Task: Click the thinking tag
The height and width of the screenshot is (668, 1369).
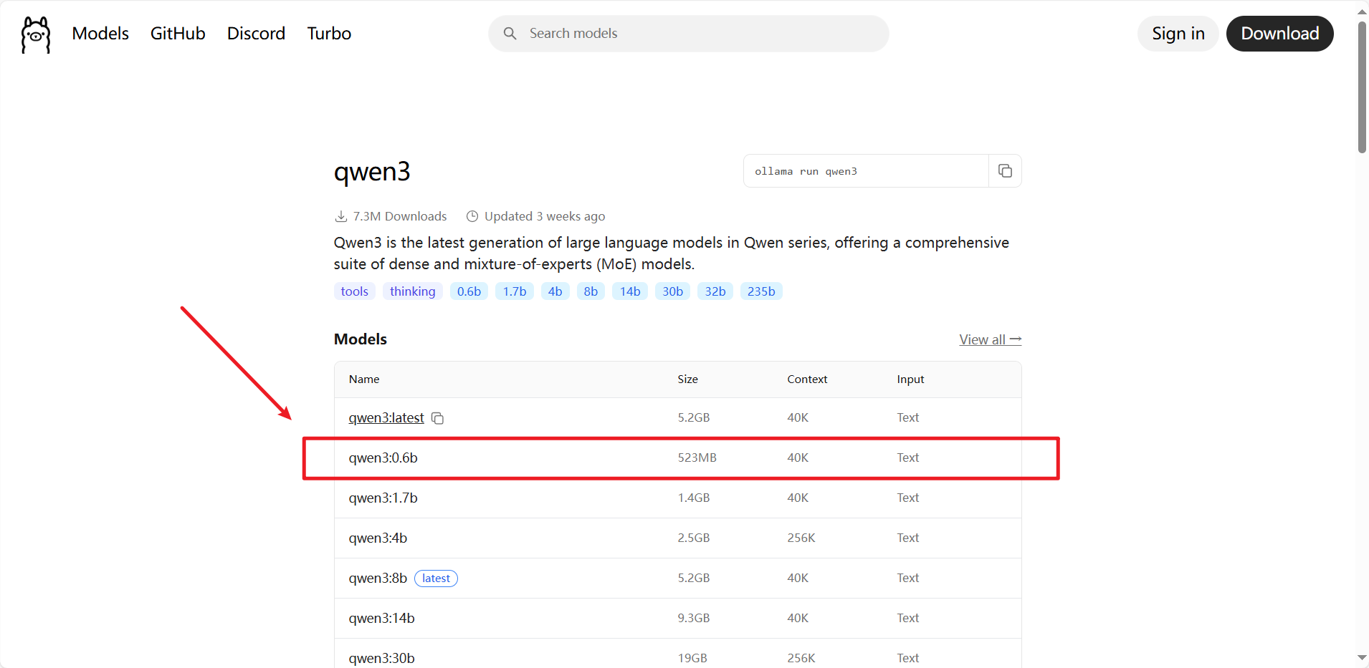Action: [412, 291]
